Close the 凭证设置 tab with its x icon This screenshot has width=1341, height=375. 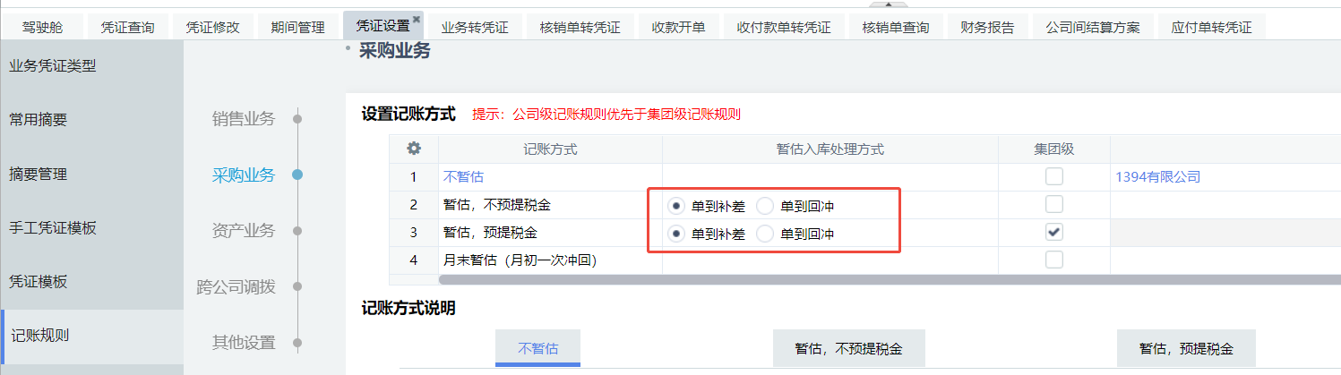416,19
